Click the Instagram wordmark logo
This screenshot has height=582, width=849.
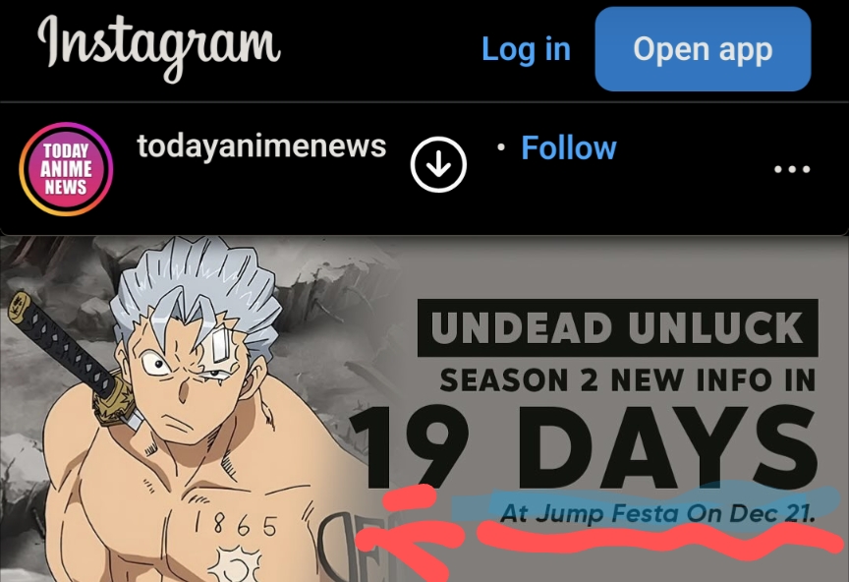click(158, 47)
